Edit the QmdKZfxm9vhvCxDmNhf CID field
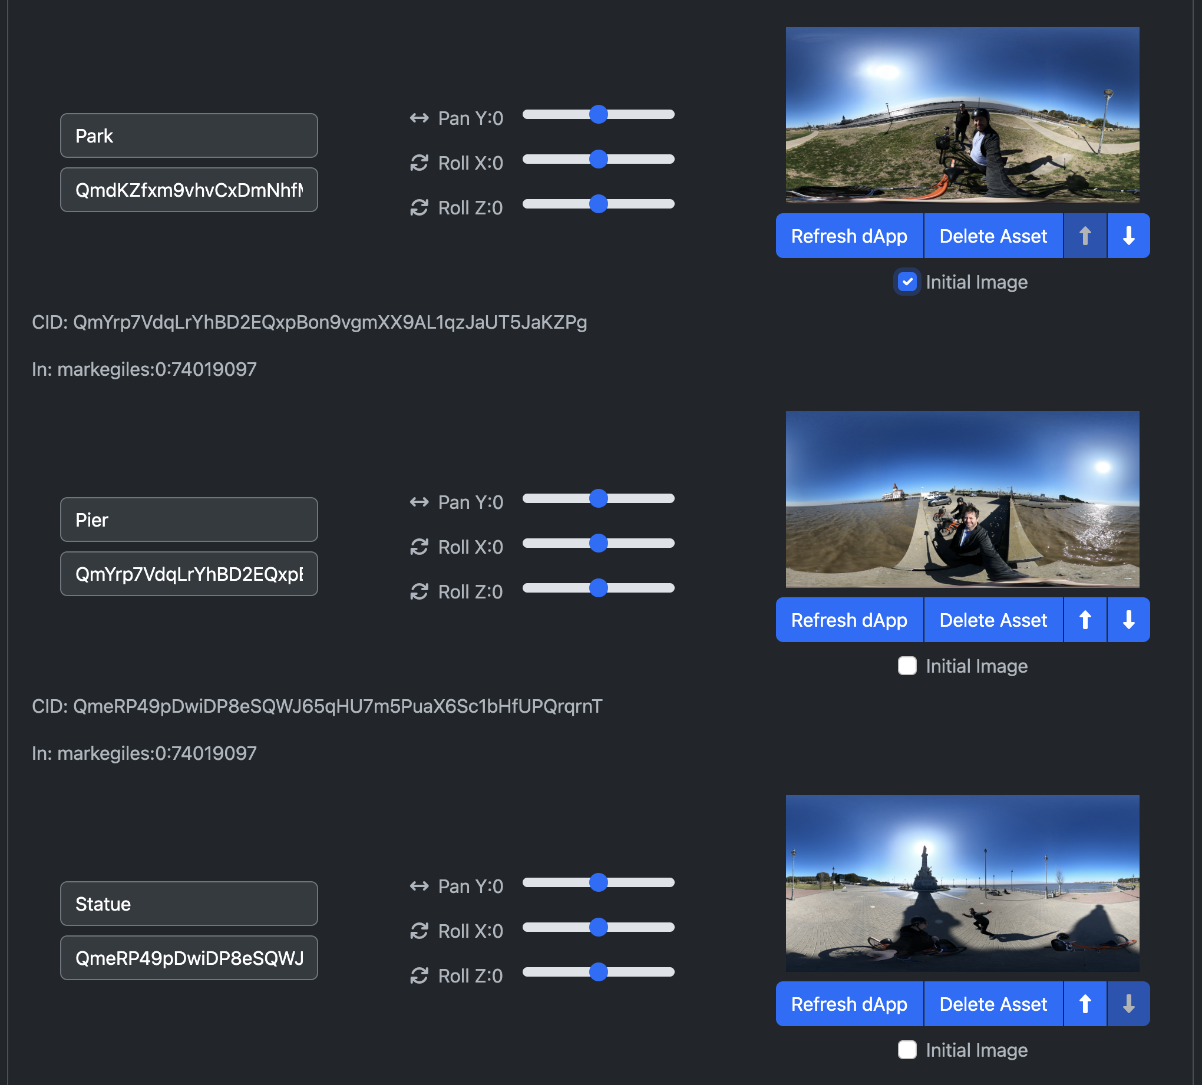This screenshot has width=1202, height=1085. click(189, 190)
